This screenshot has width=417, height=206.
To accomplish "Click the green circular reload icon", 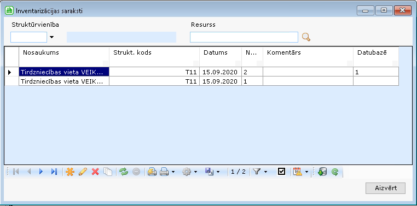I will point(335,172).
